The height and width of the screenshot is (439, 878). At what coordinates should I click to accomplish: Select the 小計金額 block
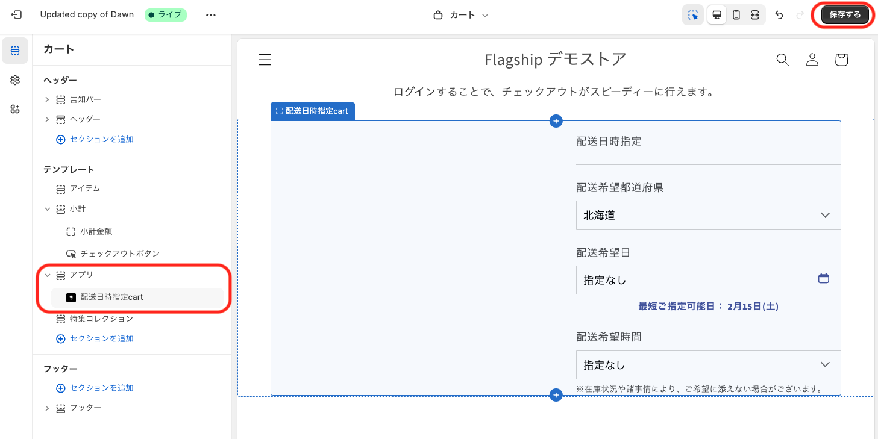coord(96,231)
